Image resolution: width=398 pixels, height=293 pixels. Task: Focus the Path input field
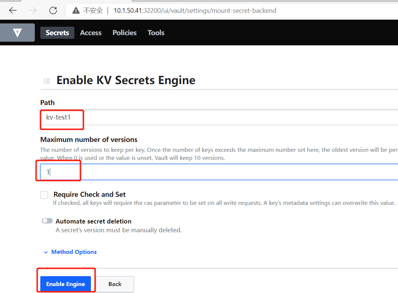point(219,117)
